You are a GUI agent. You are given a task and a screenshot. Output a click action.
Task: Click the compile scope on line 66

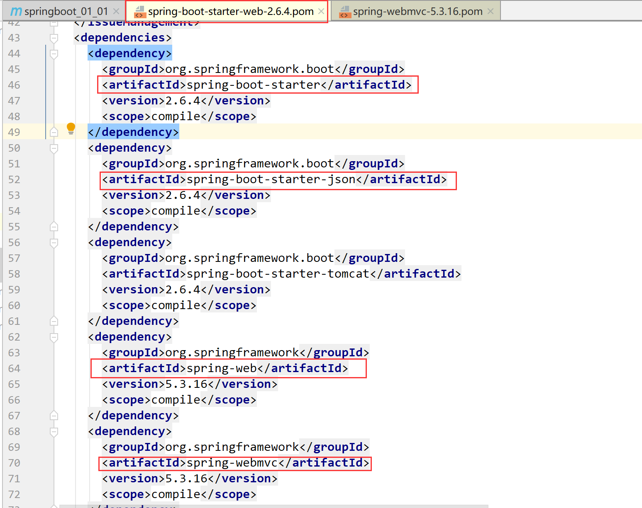coord(176,400)
